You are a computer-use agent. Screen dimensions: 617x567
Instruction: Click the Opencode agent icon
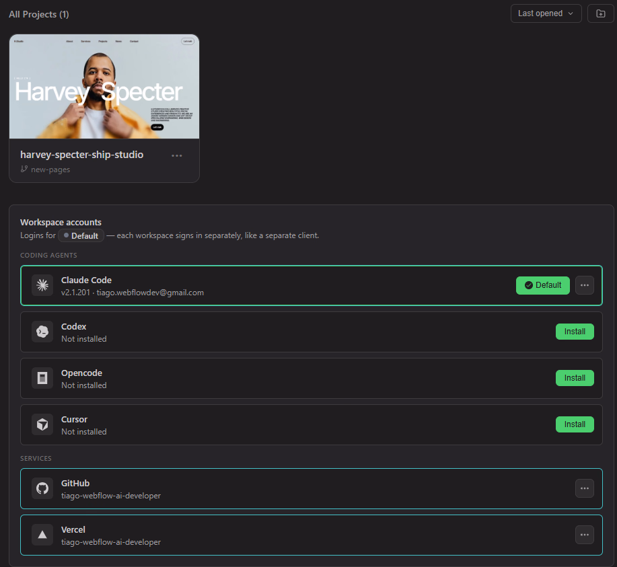(x=42, y=378)
